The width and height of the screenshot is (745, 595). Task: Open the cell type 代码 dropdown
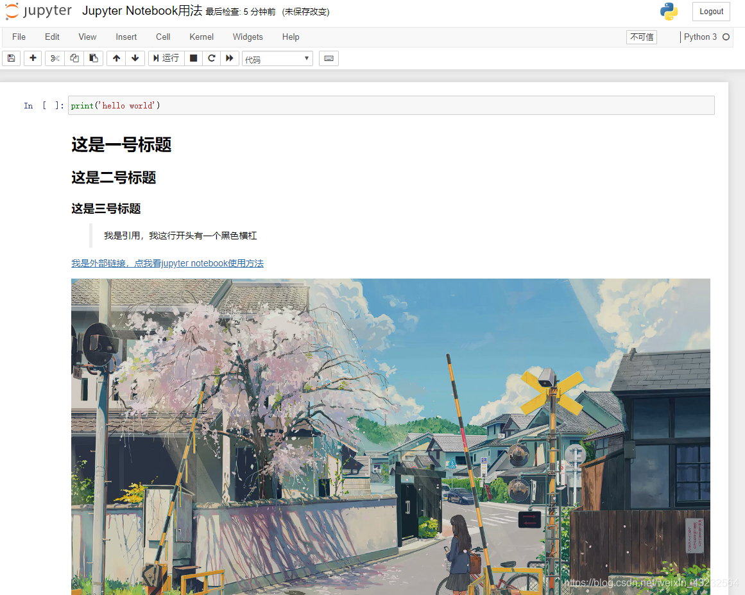click(x=277, y=59)
